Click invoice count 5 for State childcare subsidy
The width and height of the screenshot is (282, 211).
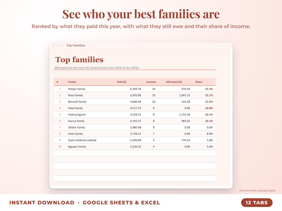[x=153, y=140]
